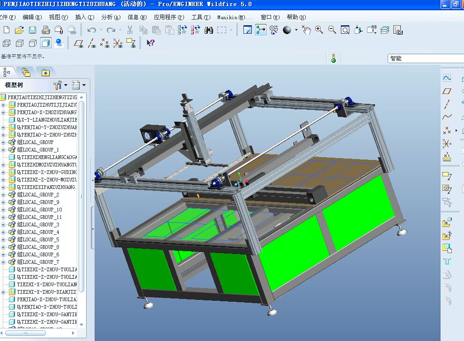Select top assembly PENJIAOTIEZHIJIZHENGTIZUZ node
This screenshot has height=341, width=464.
click(x=38, y=97)
